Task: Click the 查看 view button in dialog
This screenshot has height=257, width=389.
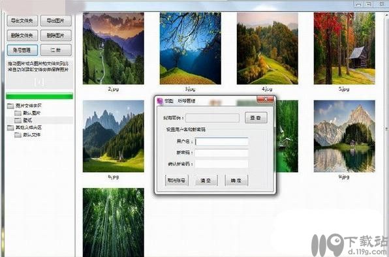Action: 256,117
